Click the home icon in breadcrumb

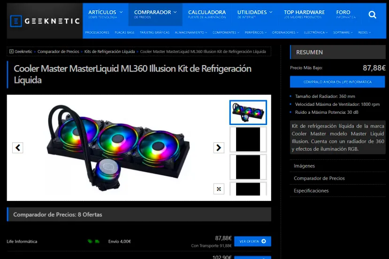pyautogui.click(x=11, y=52)
